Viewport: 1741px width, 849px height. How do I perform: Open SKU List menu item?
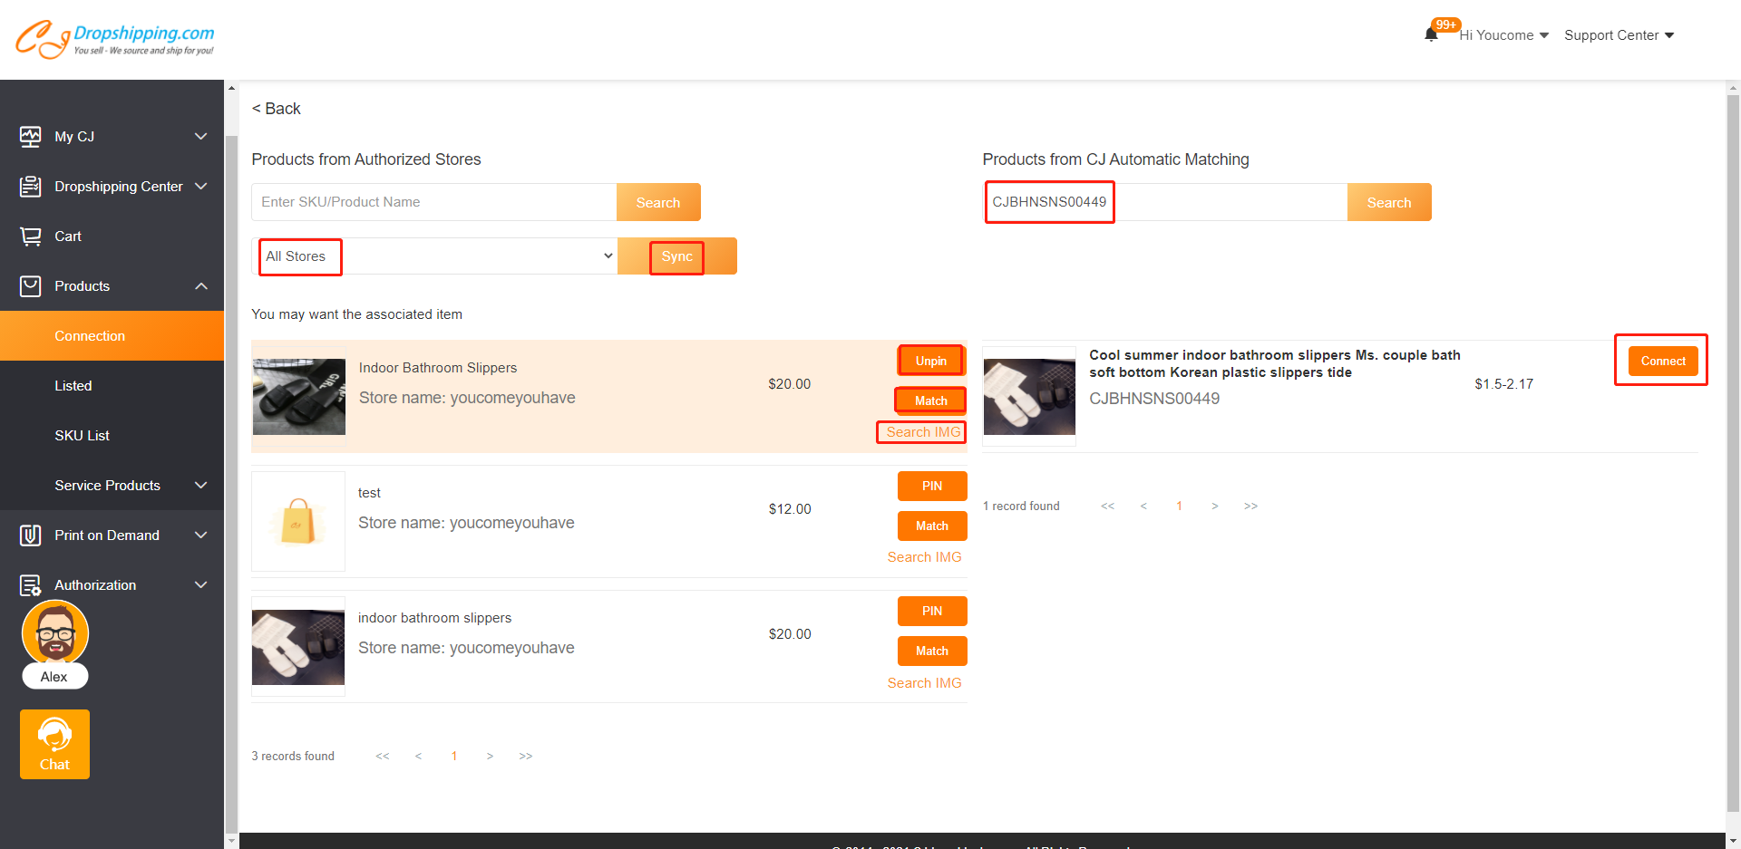[82, 436]
